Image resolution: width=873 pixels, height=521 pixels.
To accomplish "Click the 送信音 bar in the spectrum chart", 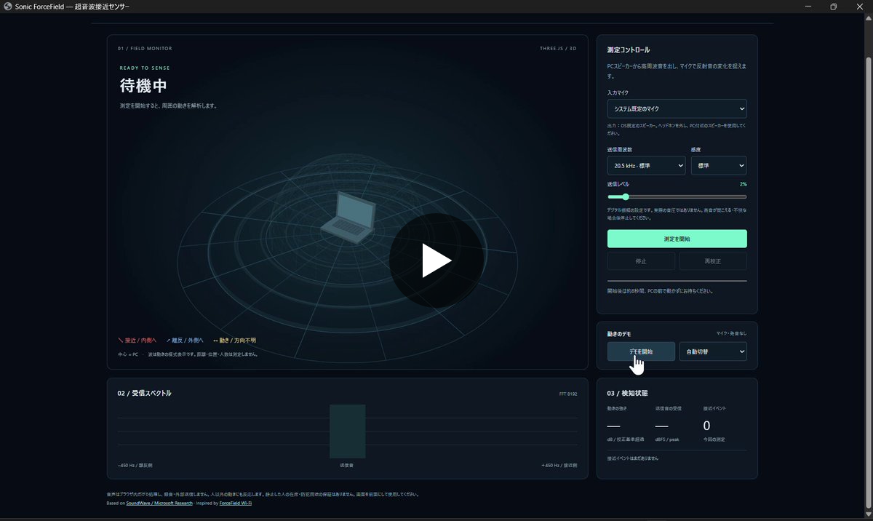I will 348,431.
